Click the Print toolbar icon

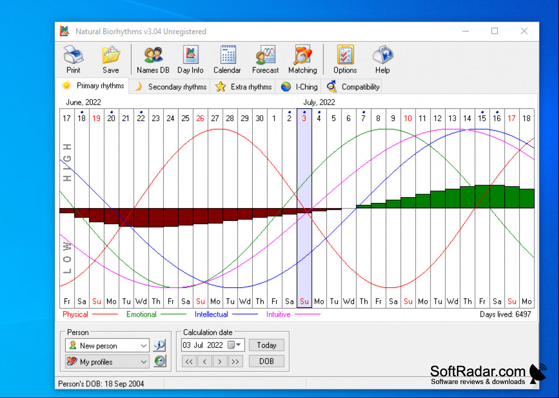tap(74, 59)
